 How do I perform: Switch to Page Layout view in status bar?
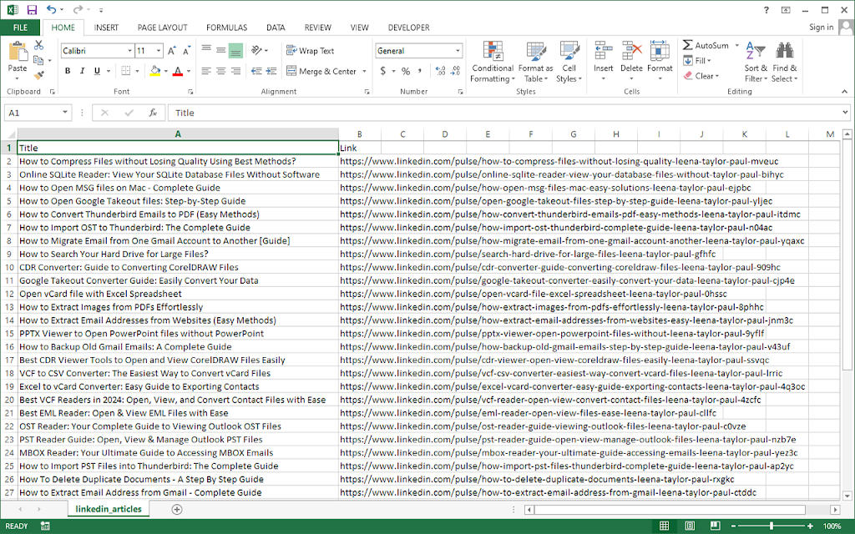pos(690,526)
